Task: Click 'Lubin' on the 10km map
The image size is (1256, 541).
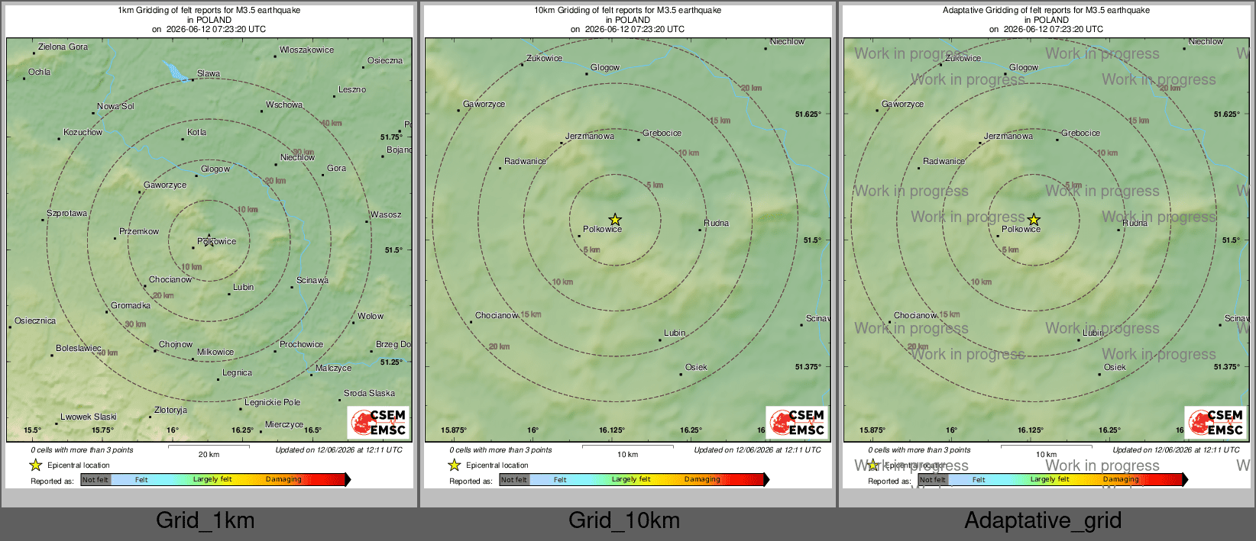Action: (675, 333)
